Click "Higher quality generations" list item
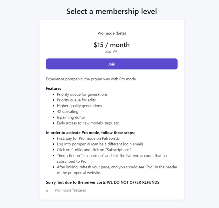219x208 pixels. (79, 106)
